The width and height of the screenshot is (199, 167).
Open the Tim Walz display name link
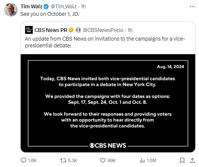(31, 6)
